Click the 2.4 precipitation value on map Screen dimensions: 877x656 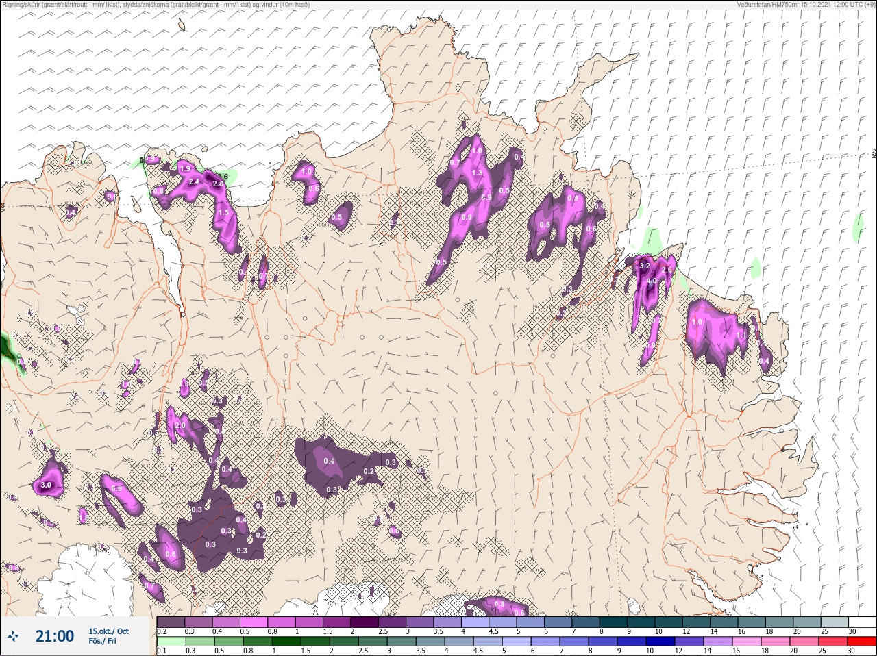tap(194, 181)
